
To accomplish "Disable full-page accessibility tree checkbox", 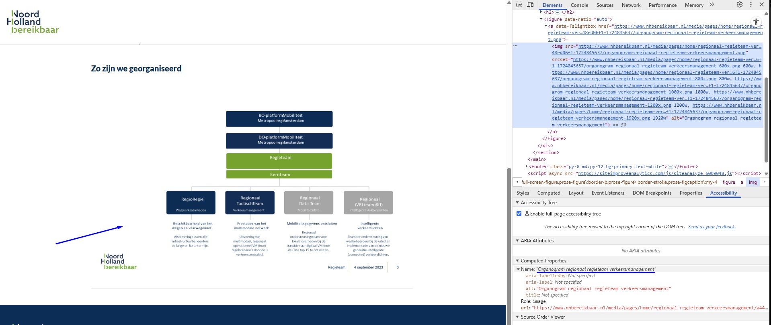I will (519, 214).
